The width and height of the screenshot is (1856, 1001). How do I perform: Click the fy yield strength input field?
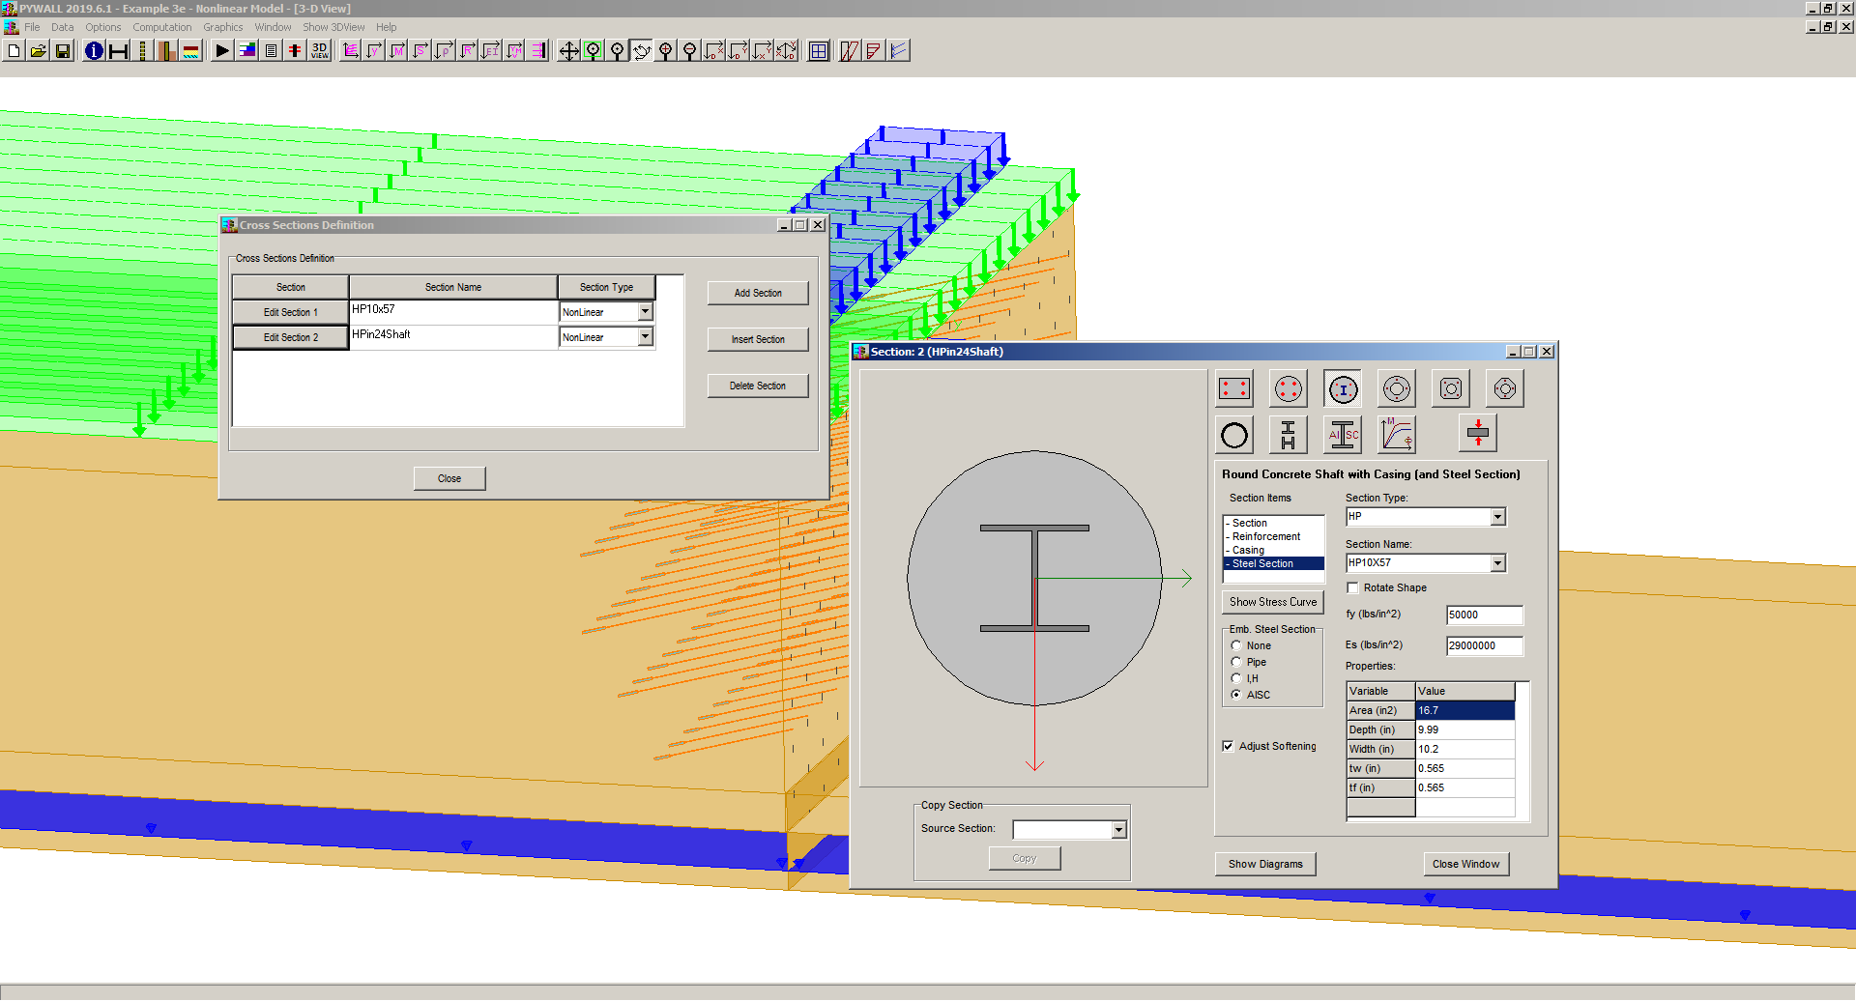(1484, 615)
